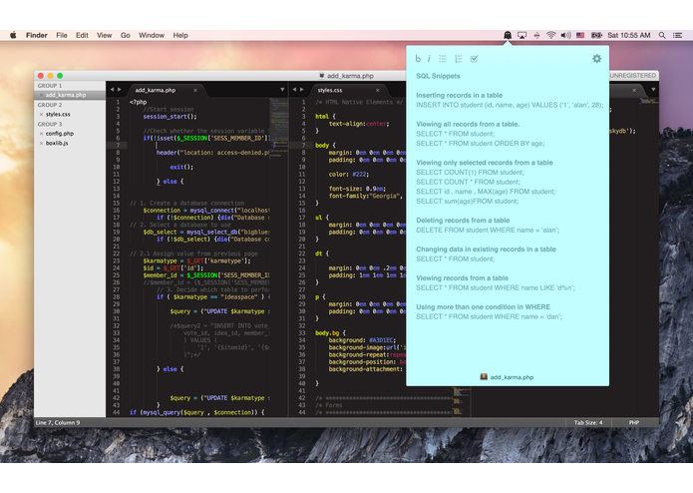The height and width of the screenshot is (493, 693).
Task: Open Spotlight search
Action: (662, 35)
